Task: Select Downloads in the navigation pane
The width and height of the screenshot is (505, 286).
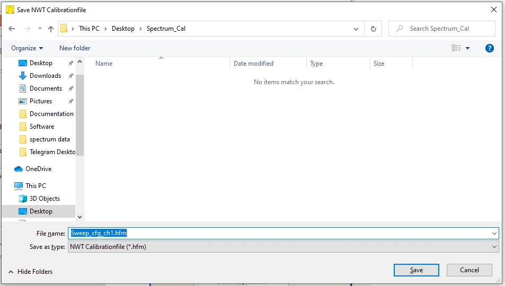Action: coord(45,76)
